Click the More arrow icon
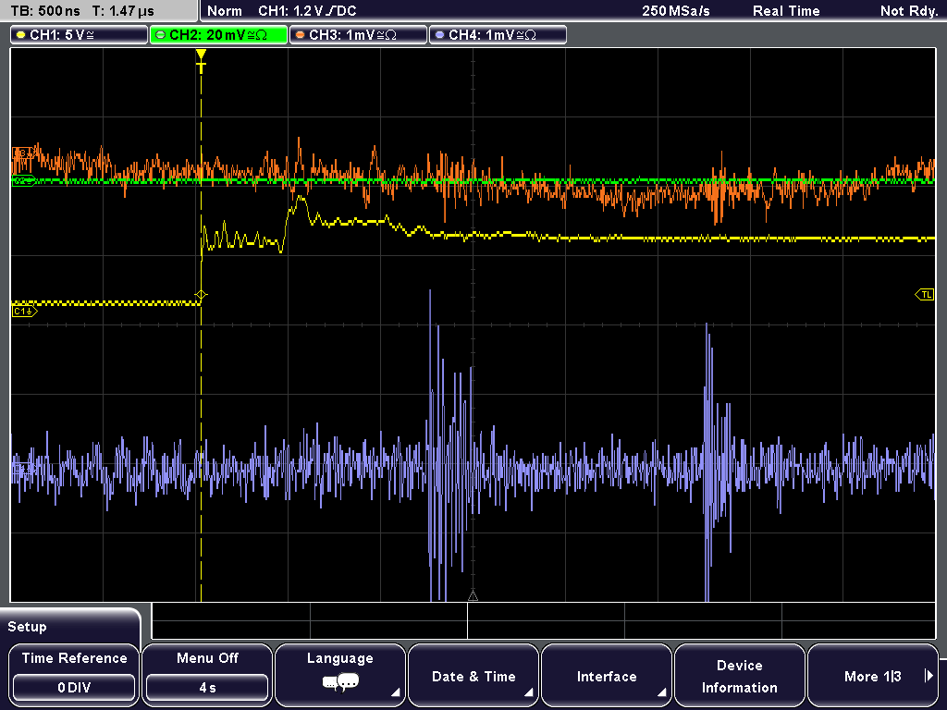Viewport: 947px width, 710px height. tap(929, 676)
